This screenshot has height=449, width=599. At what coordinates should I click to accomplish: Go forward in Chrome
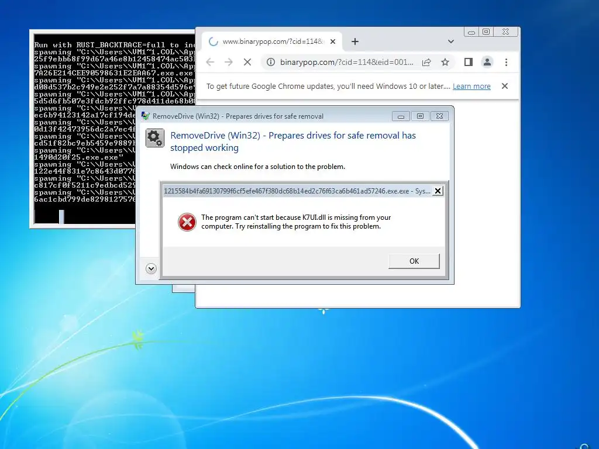coord(229,62)
